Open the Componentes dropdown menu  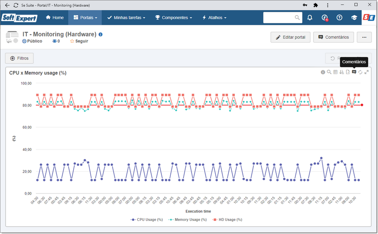tap(174, 18)
